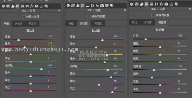This screenshot has width=192, height=98.
Task: Open Lens Corrections icon in Luminance-tab panel
Action: tap(156, 4)
